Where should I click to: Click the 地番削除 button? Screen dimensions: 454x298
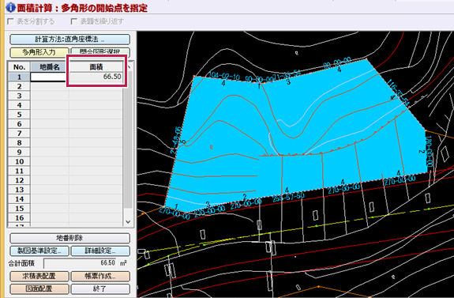(69, 238)
